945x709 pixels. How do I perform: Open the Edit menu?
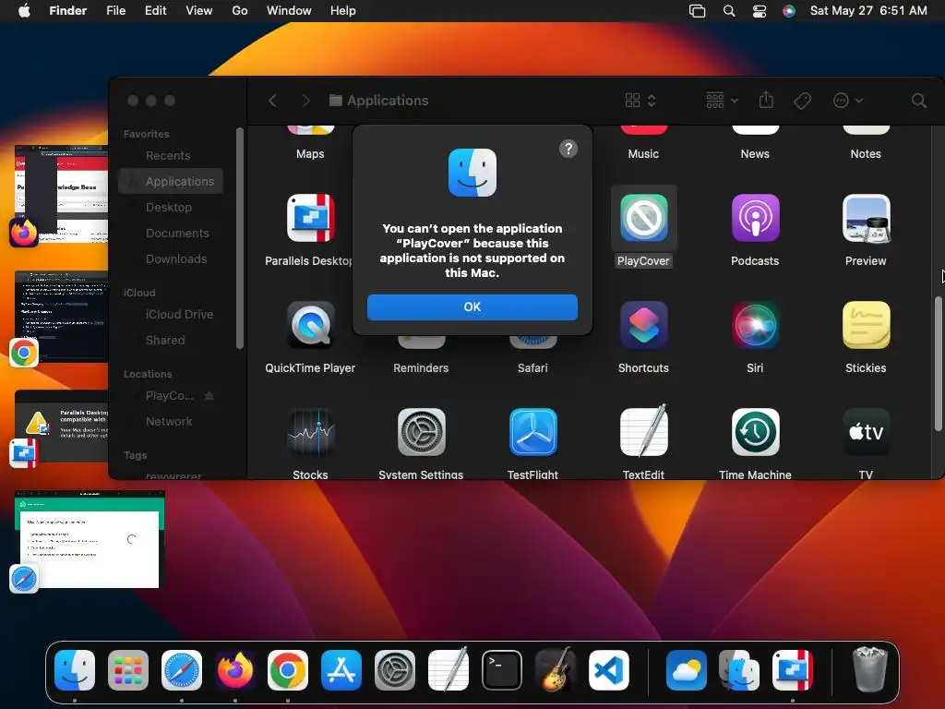coord(155,11)
